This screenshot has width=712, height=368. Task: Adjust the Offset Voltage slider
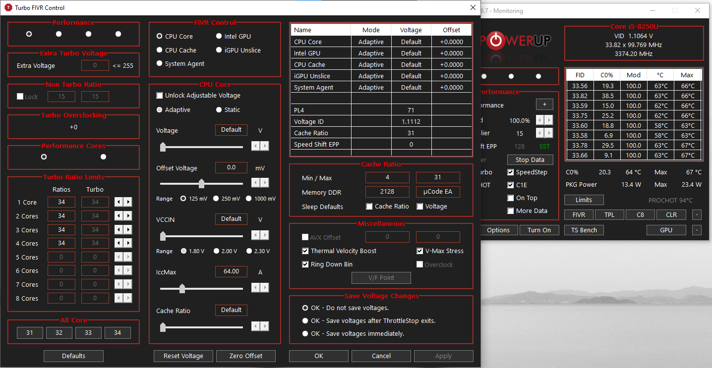click(201, 183)
